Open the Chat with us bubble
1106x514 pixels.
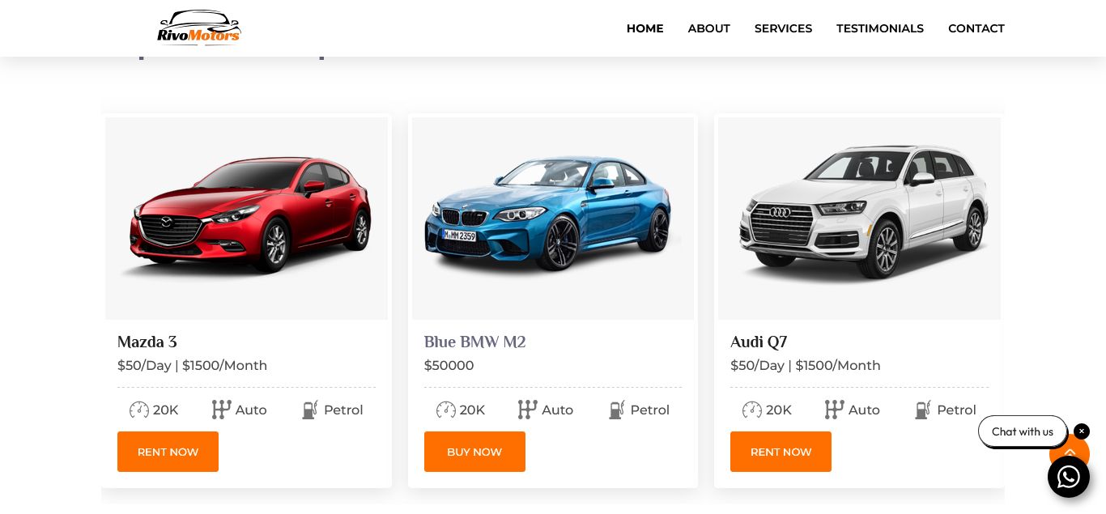[1022, 431]
